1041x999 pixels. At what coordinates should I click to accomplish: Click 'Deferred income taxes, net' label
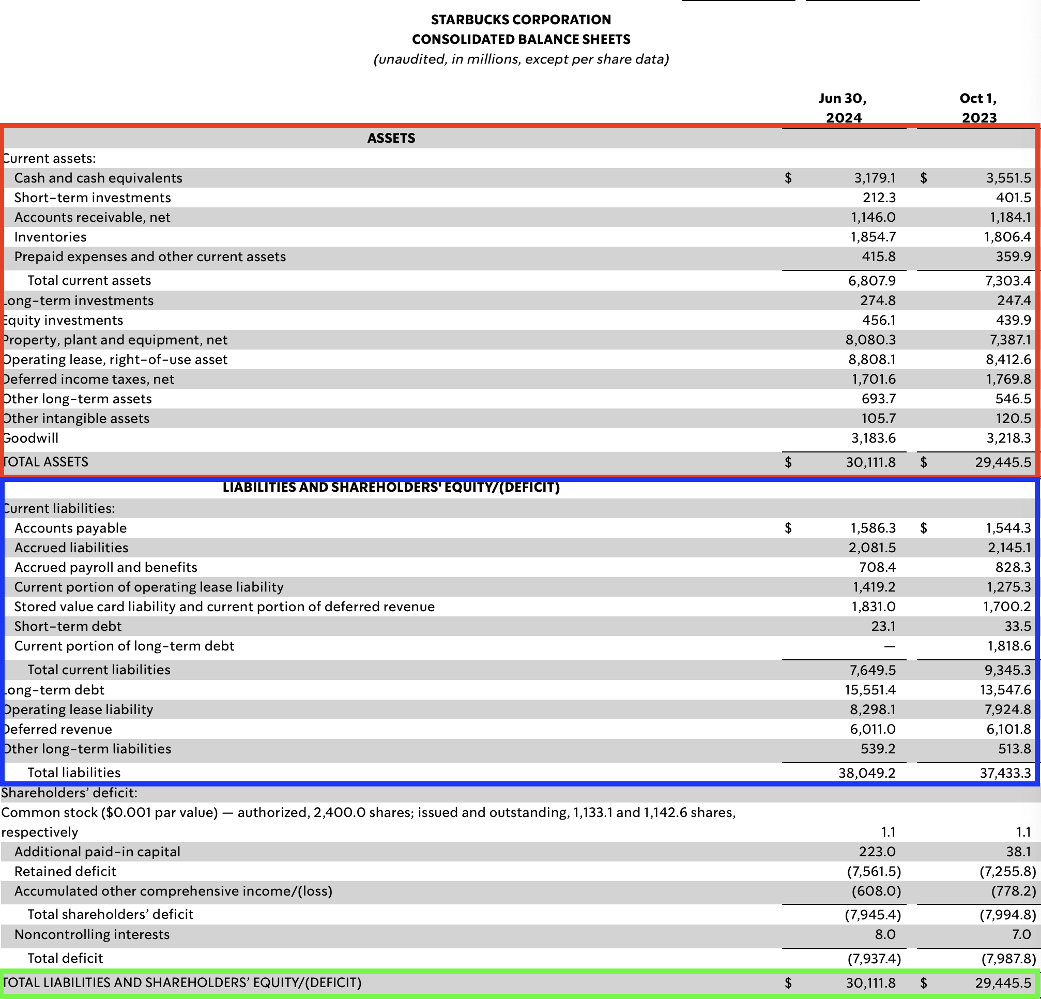(x=88, y=380)
